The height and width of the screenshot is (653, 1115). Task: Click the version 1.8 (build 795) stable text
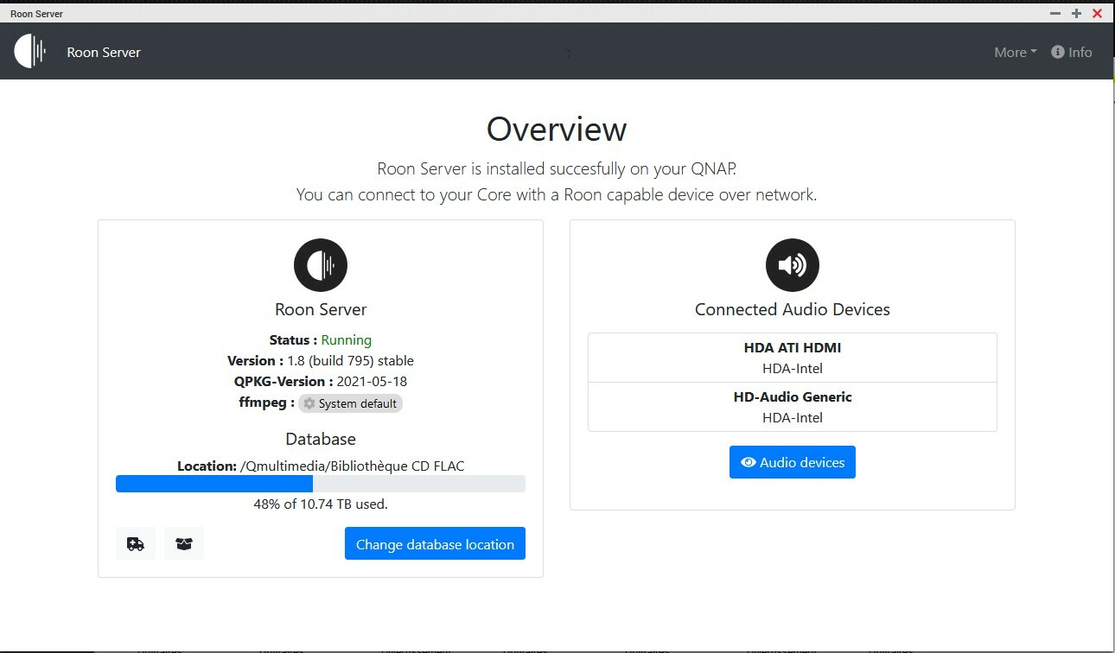351,361
